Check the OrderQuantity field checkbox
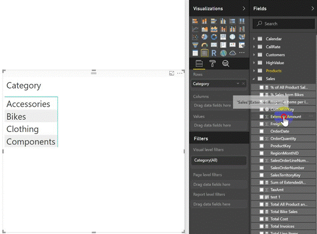Image resolution: width=317 pixels, height=234 pixels. 262,139
